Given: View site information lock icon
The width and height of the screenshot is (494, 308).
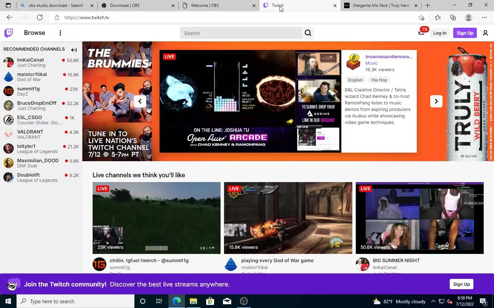Looking at the screenshot, I should click(57, 17).
